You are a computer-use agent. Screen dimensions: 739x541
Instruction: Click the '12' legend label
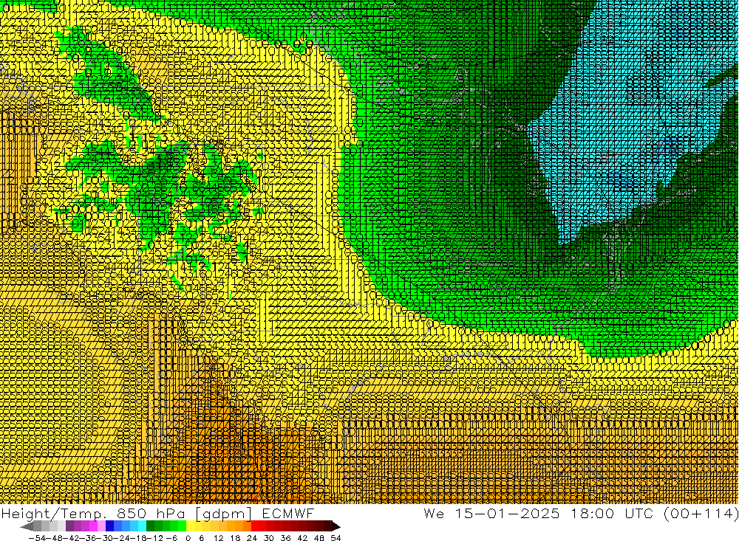point(219,538)
